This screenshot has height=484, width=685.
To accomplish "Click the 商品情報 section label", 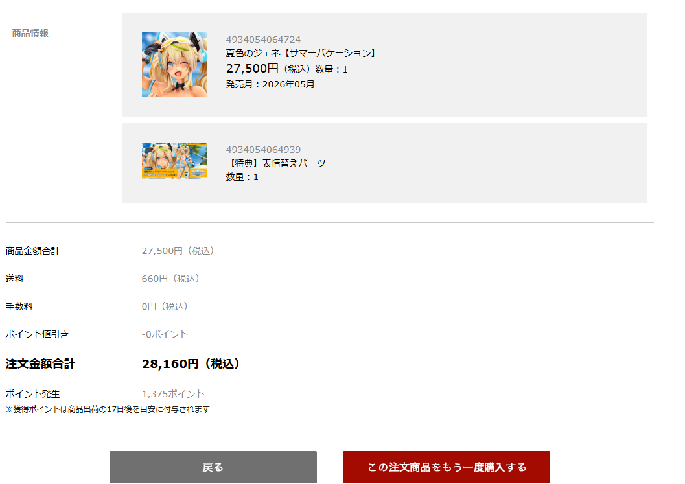I will click(x=30, y=33).
